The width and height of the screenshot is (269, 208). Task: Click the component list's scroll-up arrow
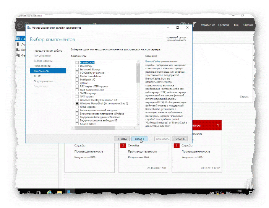coord(138,62)
